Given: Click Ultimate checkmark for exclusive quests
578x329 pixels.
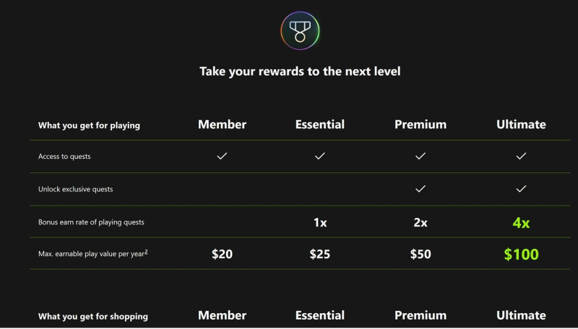Looking at the screenshot, I should point(521,189).
